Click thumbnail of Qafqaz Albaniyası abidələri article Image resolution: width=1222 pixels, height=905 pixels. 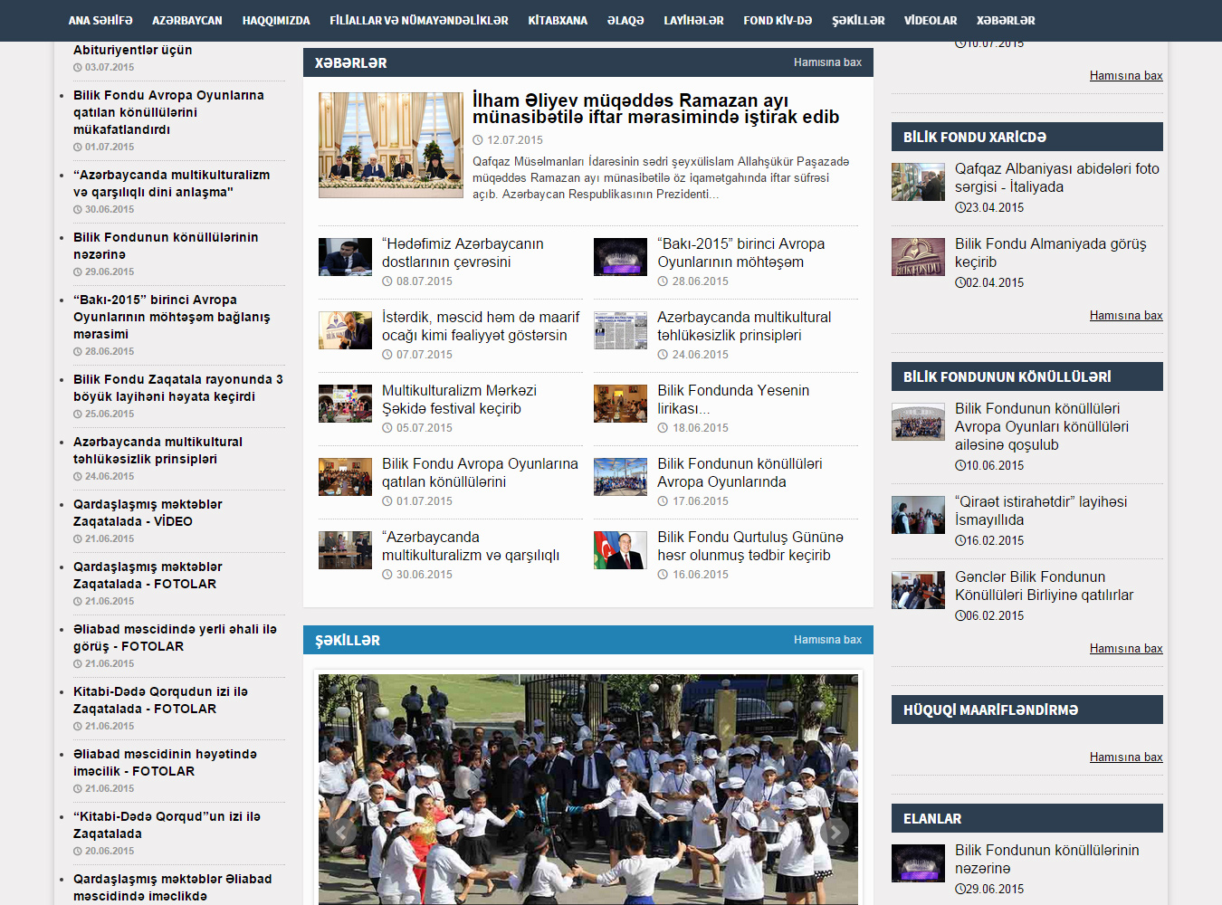[918, 182]
